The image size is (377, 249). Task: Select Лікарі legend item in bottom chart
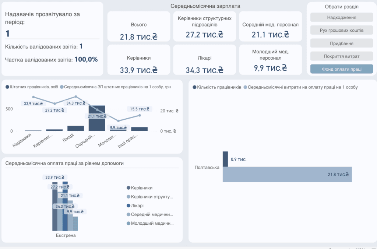[135, 206]
